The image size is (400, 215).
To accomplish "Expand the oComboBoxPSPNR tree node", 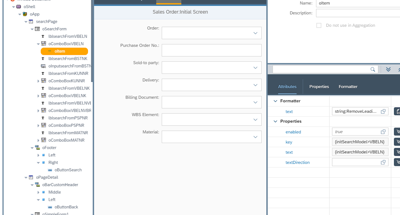I will (38, 126).
